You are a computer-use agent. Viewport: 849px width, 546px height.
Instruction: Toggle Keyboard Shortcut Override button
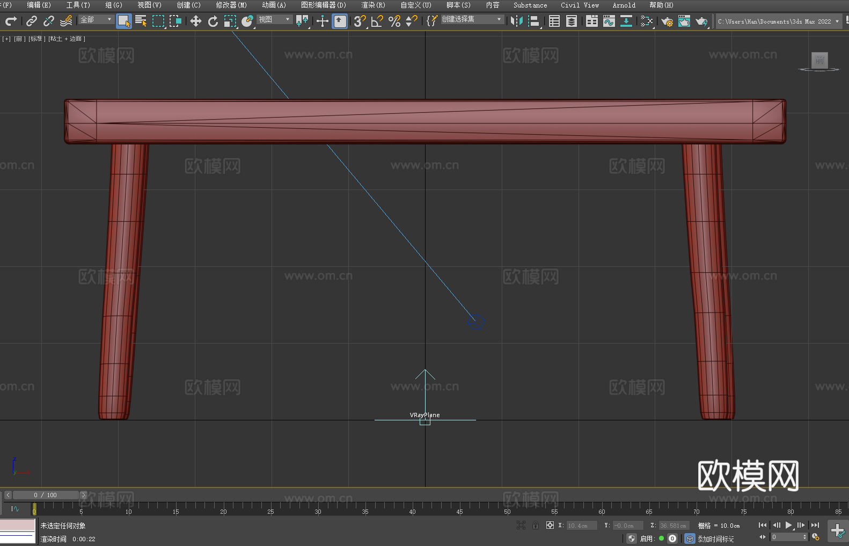pyautogui.click(x=340, y=21)
